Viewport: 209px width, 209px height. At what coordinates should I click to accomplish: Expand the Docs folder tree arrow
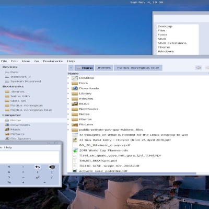[68, 83]
